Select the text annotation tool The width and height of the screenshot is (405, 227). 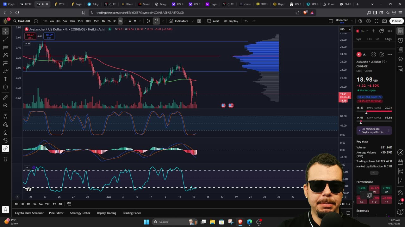pos(5,79)
